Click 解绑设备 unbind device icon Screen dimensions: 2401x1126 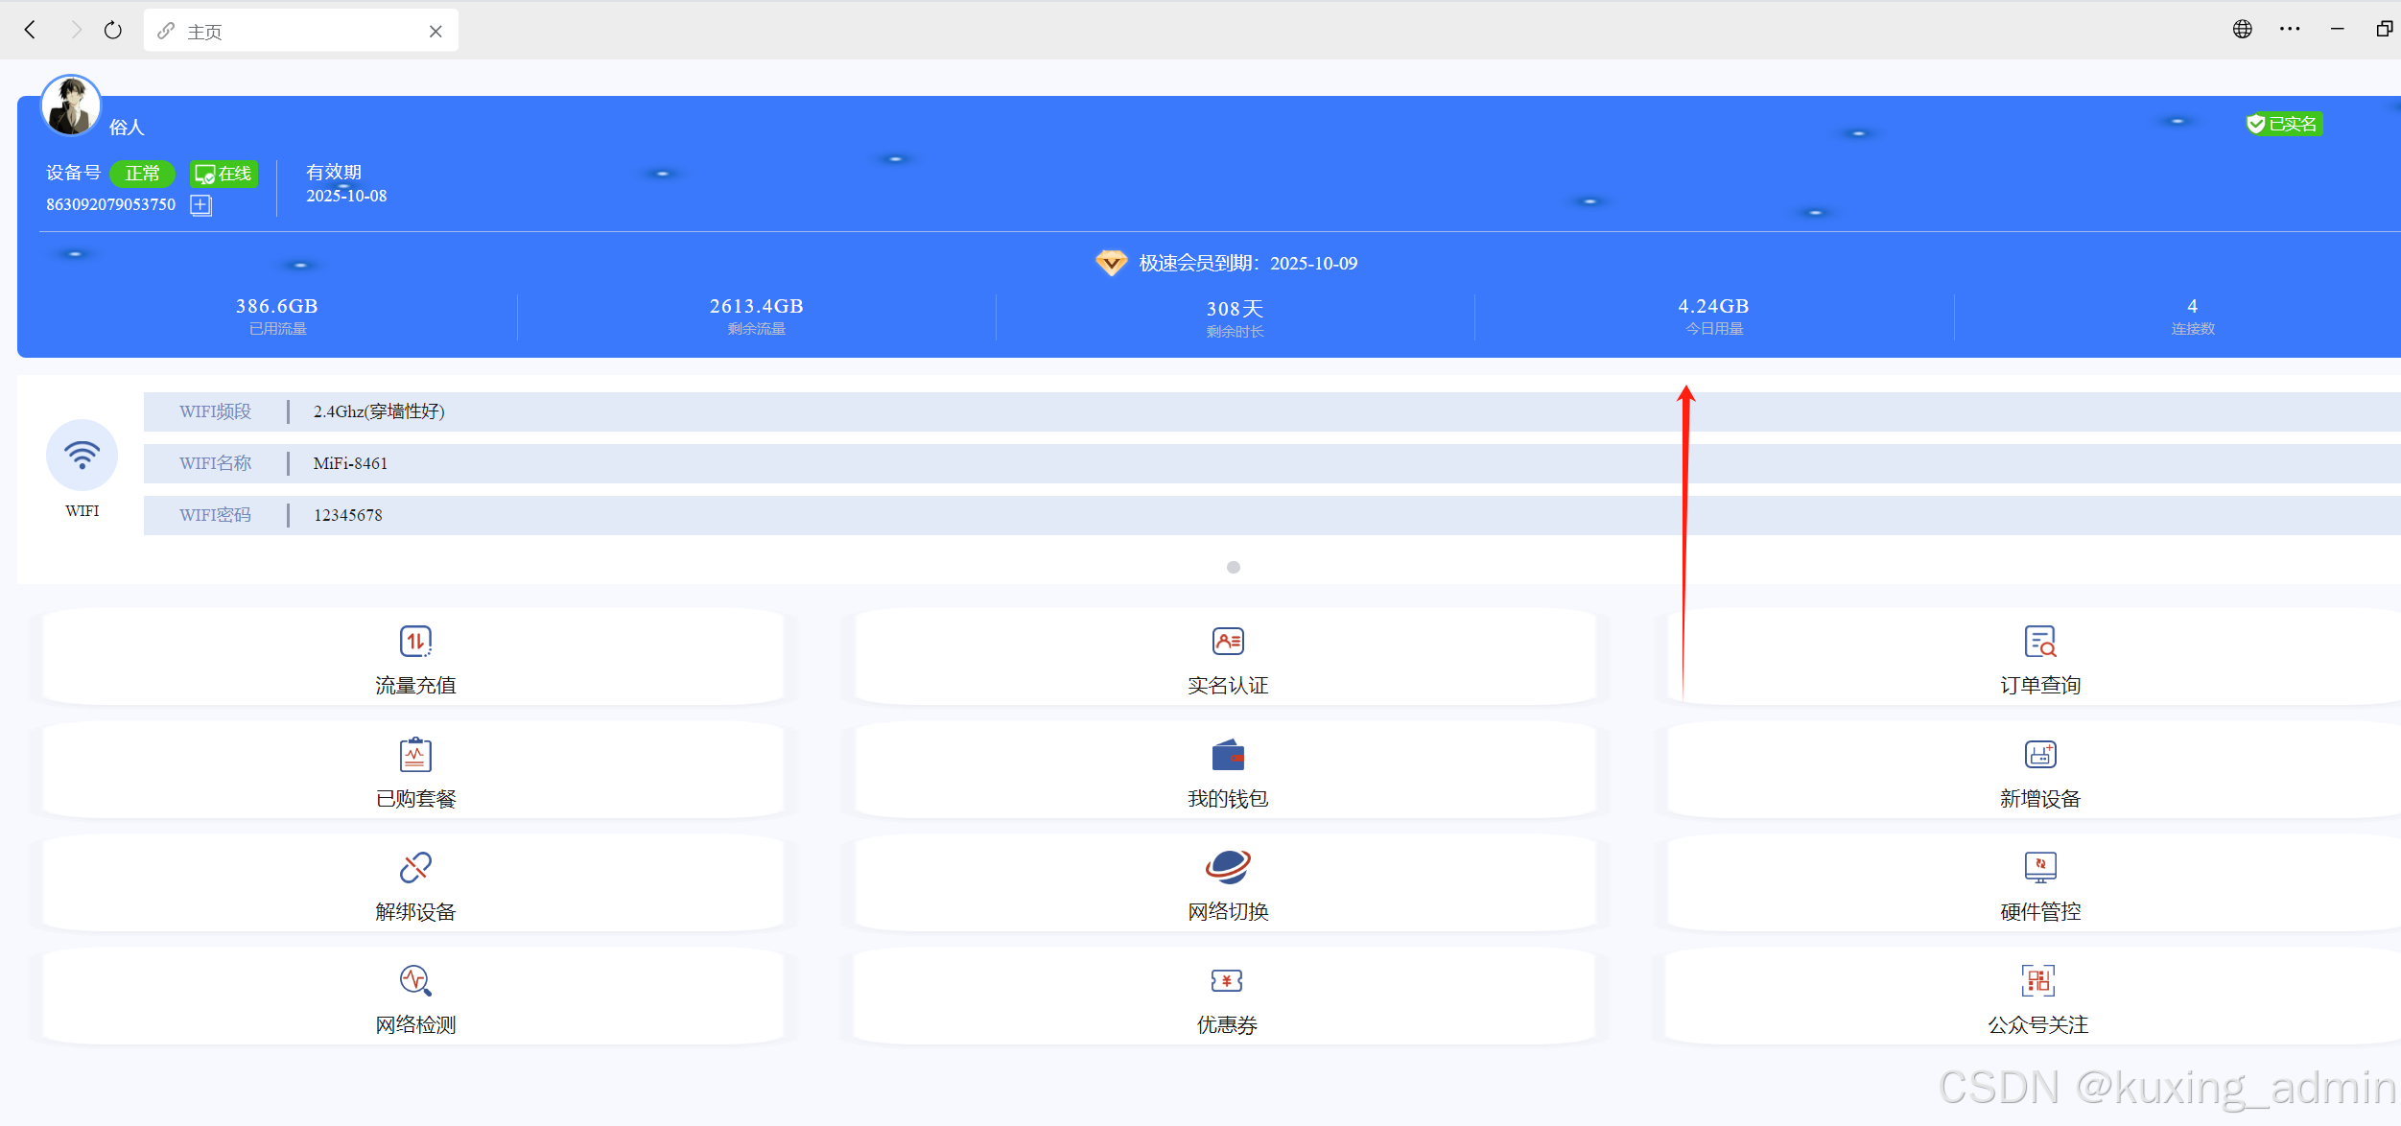tap(415, 868)
